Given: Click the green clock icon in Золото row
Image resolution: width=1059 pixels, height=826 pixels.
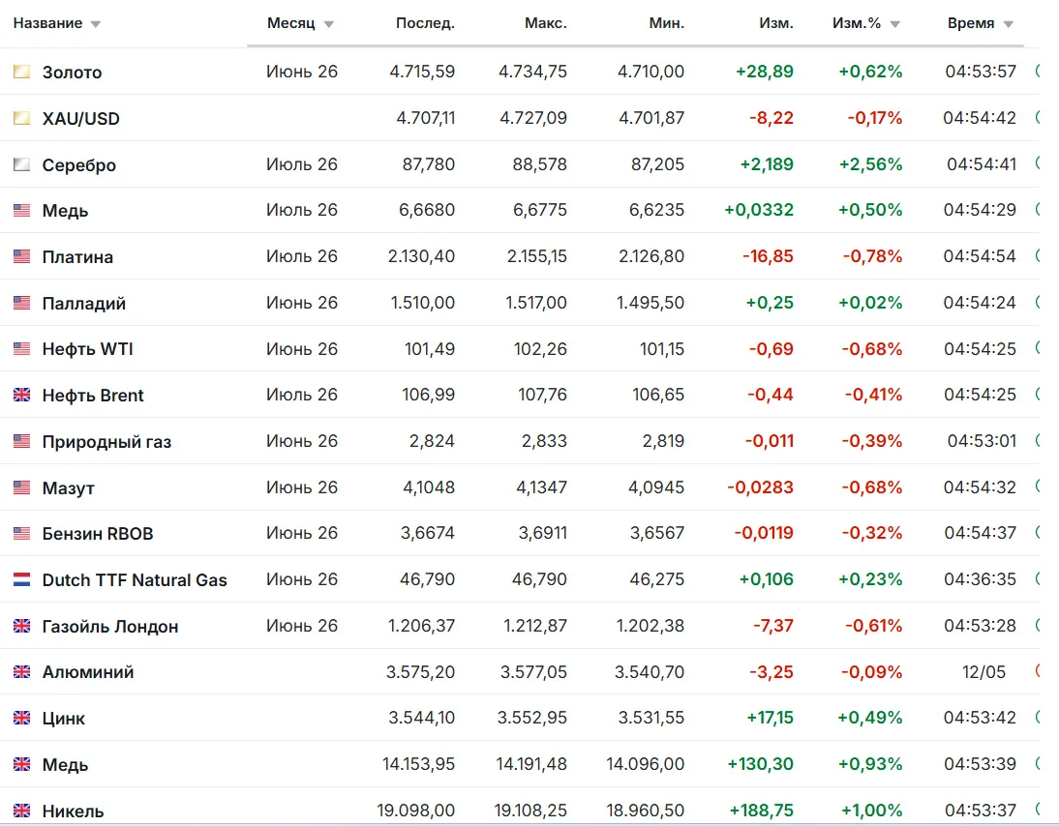Looking at the screenshot, I should tap(1038, 71).
